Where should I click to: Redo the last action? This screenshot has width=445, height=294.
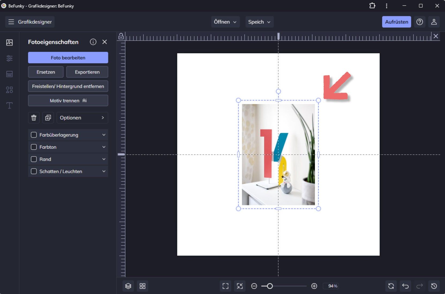[x=420, y=286]
